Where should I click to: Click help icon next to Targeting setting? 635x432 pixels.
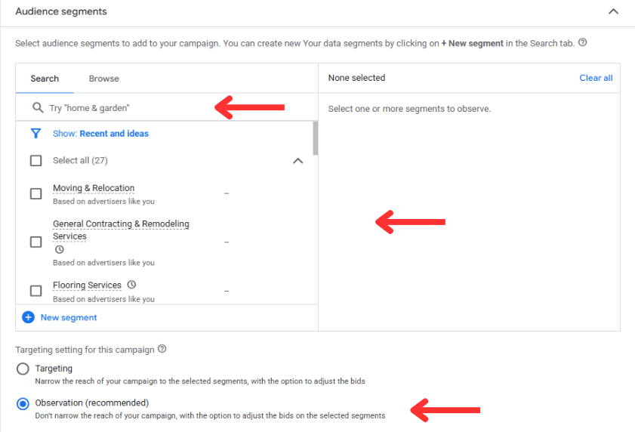coord(162,350)
